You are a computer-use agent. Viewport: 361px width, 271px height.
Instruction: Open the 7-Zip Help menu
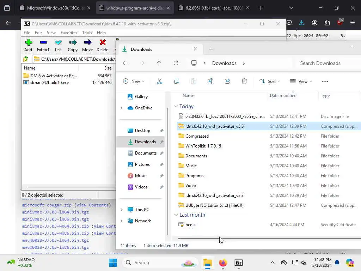coord(101,33)
